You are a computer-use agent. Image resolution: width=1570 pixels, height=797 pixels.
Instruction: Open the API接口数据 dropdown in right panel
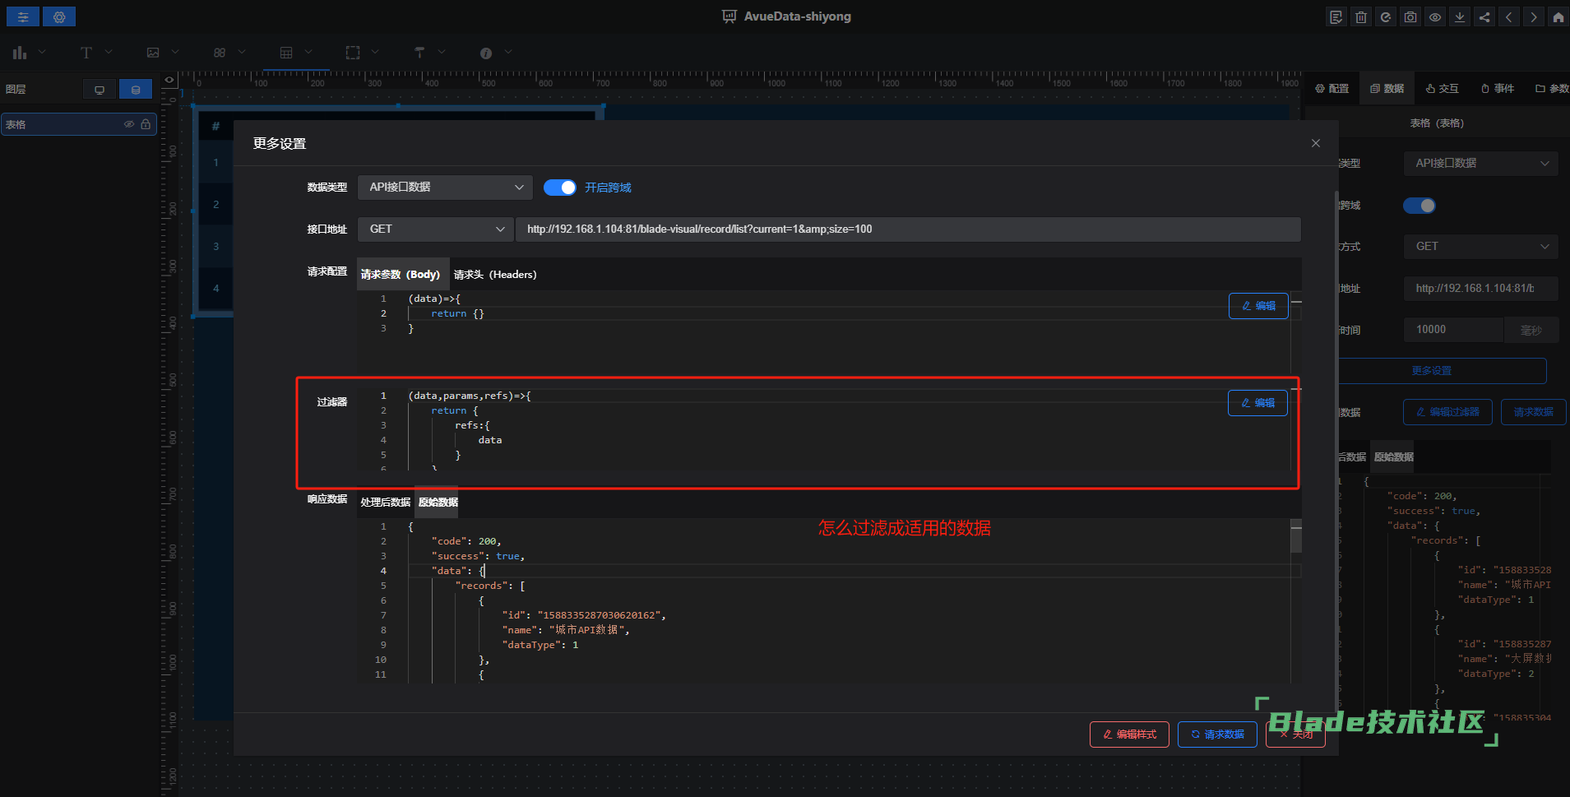[1480, 164]
